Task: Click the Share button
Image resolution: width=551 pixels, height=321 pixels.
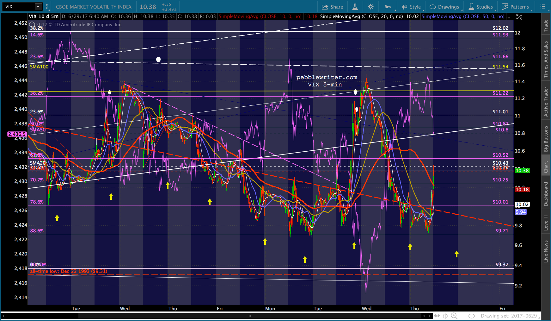Action: click(332, 7)
